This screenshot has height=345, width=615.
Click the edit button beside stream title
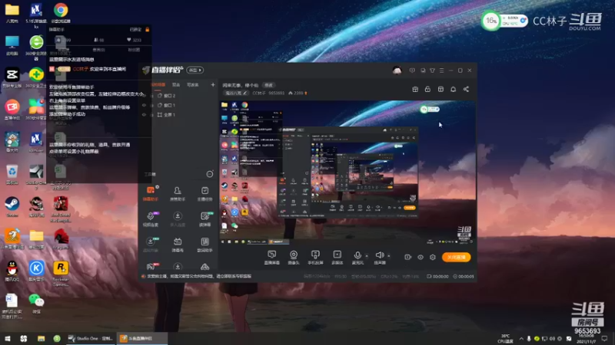[268, 85]
